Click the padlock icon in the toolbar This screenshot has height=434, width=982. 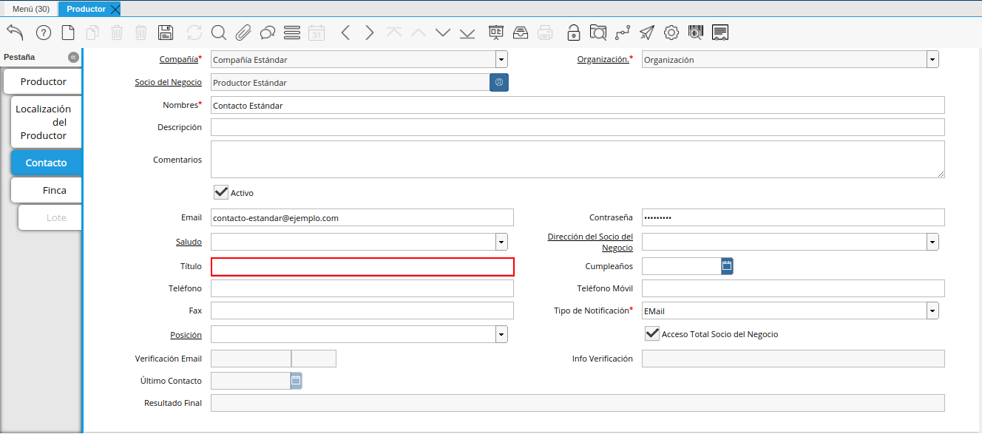coord(573,33)
